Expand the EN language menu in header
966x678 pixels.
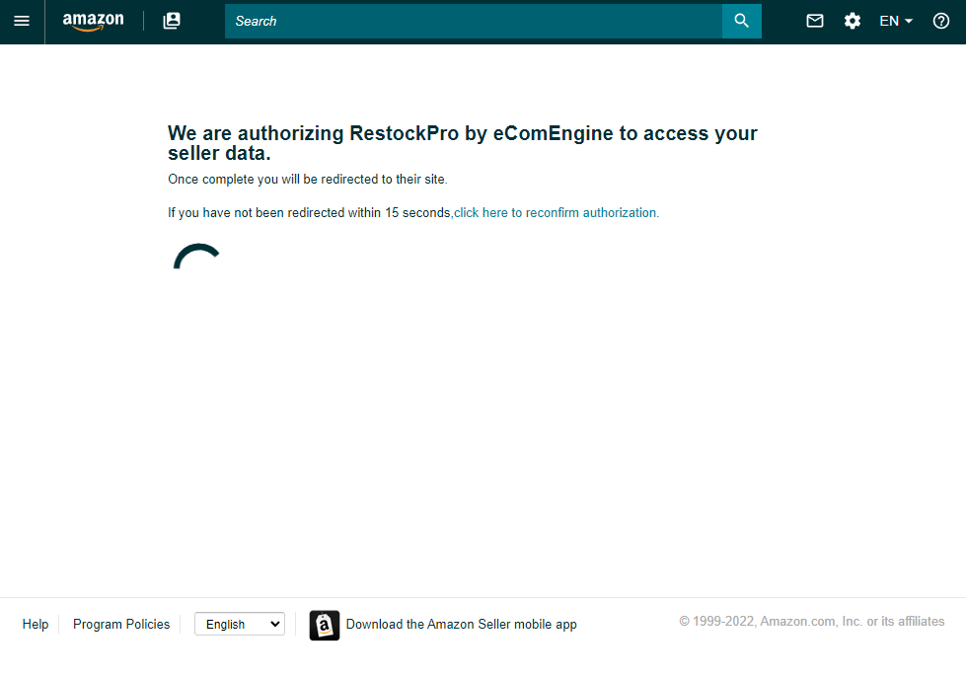tap(896, 21)
